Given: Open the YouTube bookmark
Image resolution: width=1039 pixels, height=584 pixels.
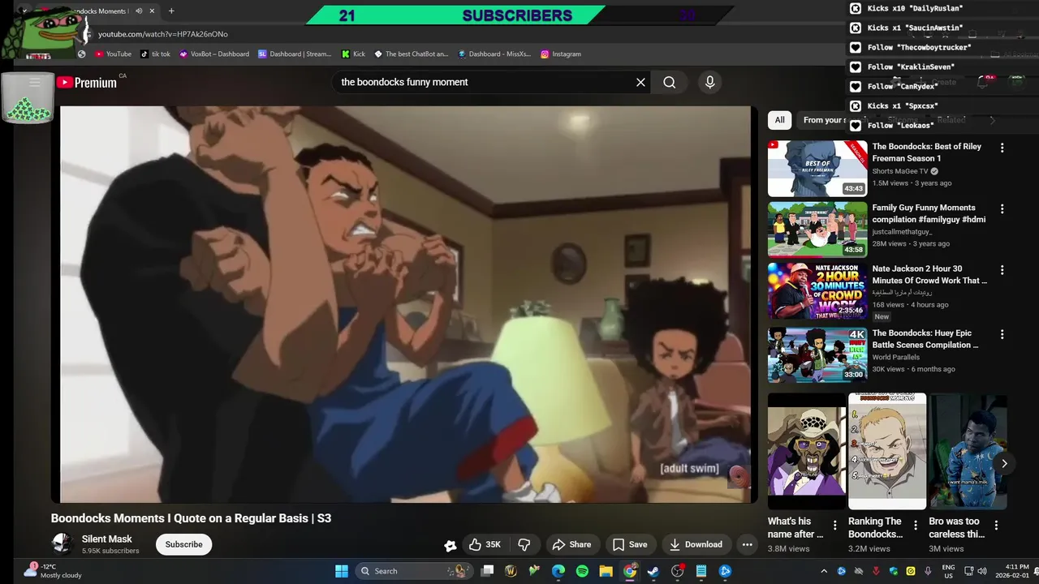Looking at the screenshot, I should [x=113, y=54].
